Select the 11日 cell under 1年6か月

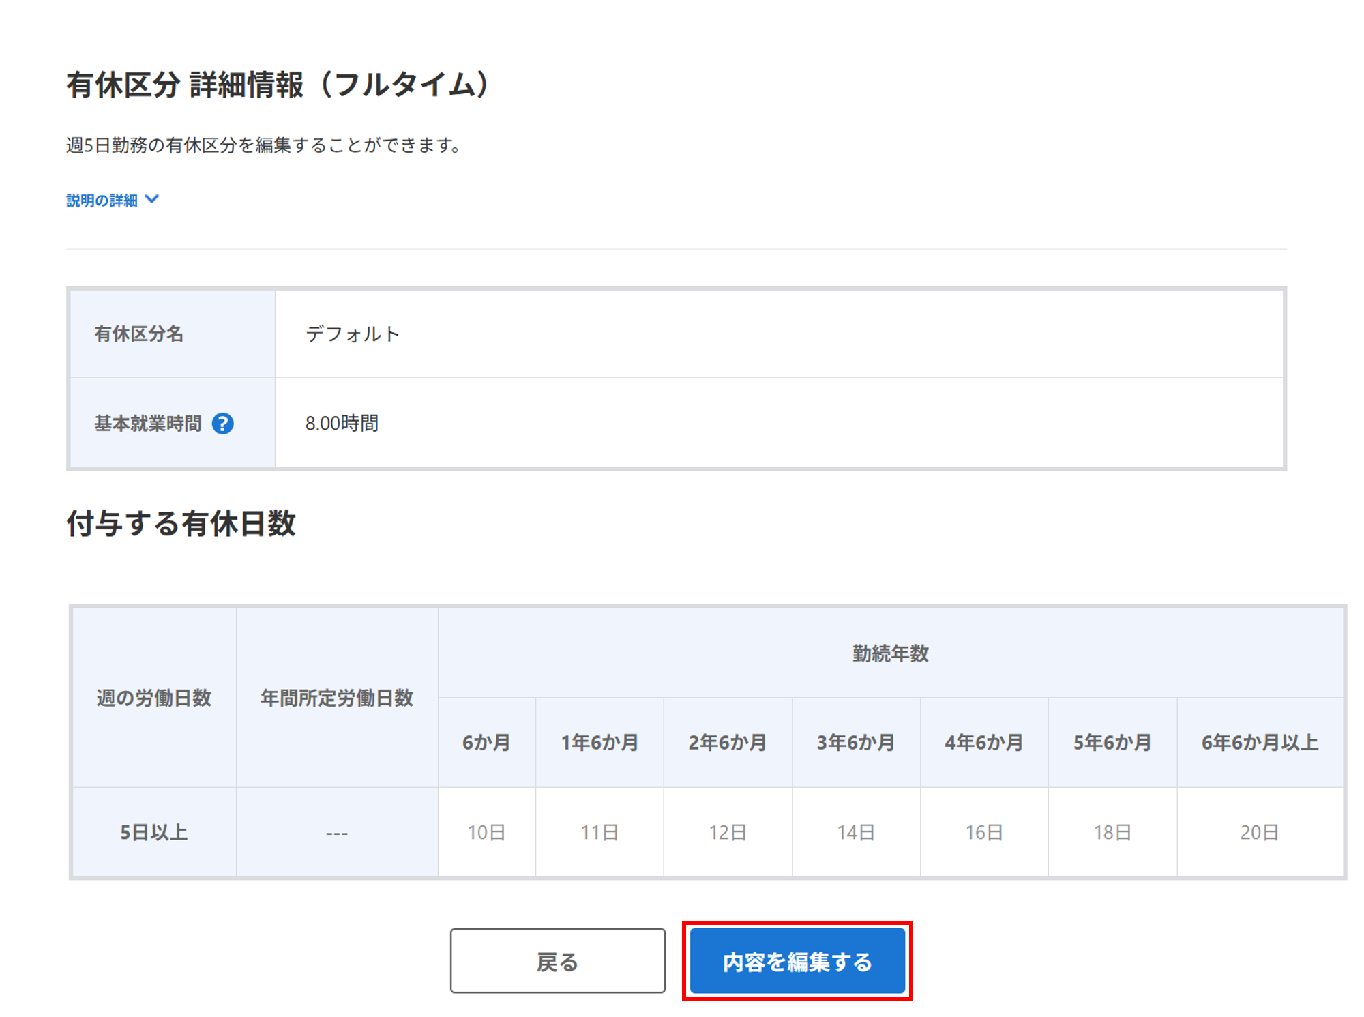tap(599, 832)
